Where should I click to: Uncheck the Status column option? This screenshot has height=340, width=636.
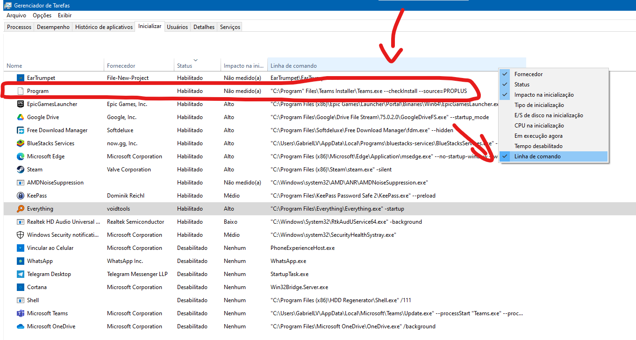pyautogui.click(x=554, y=85)
